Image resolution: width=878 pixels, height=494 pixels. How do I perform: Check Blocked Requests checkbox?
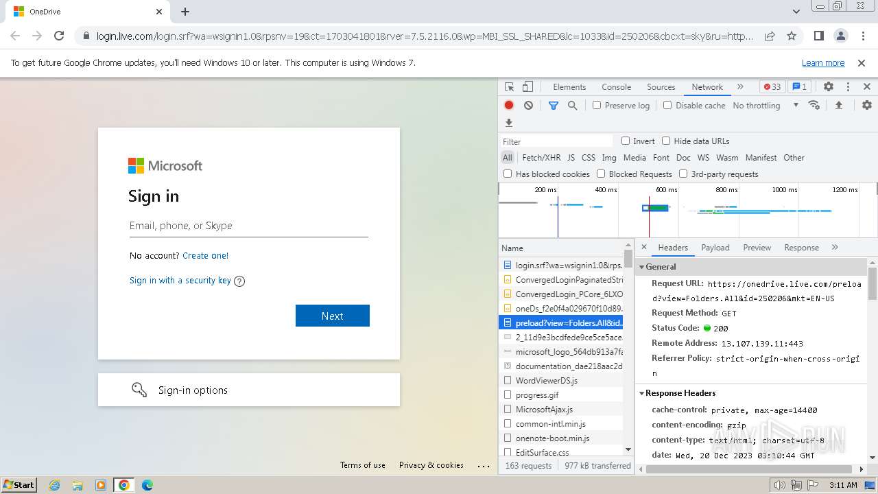(x=601, y=174)
